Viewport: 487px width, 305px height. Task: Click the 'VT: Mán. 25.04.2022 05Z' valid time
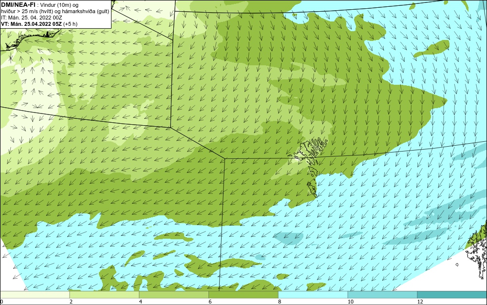[31, 24]
